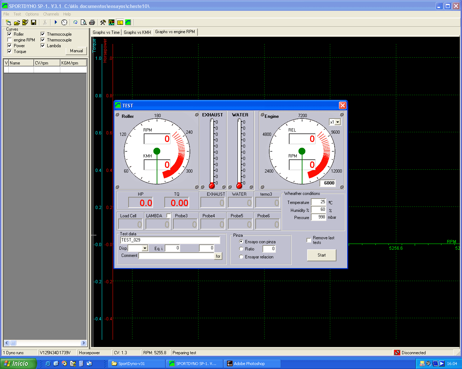Toggle the second Thermocouple checkbox
The image size is (462, 369).
pos(43,40)
